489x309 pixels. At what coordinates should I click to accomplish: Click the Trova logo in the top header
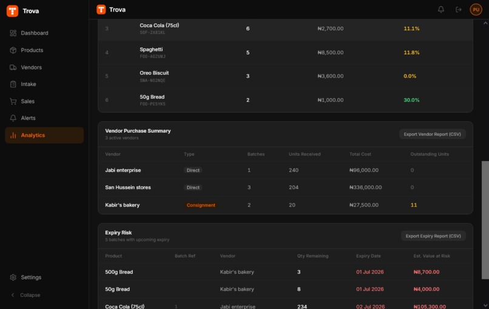101,10
